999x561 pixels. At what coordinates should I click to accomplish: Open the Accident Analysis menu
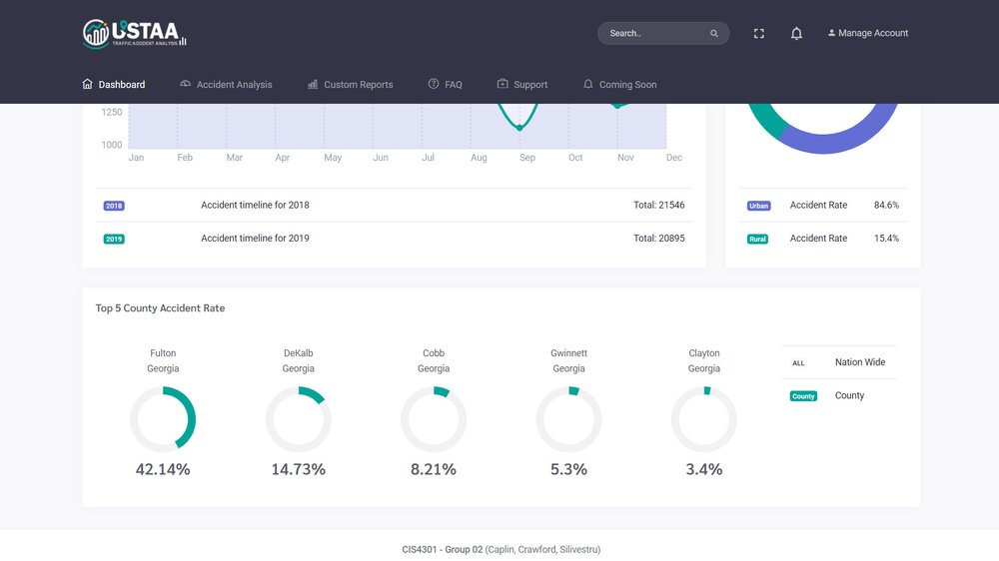(x=226, y=85)
